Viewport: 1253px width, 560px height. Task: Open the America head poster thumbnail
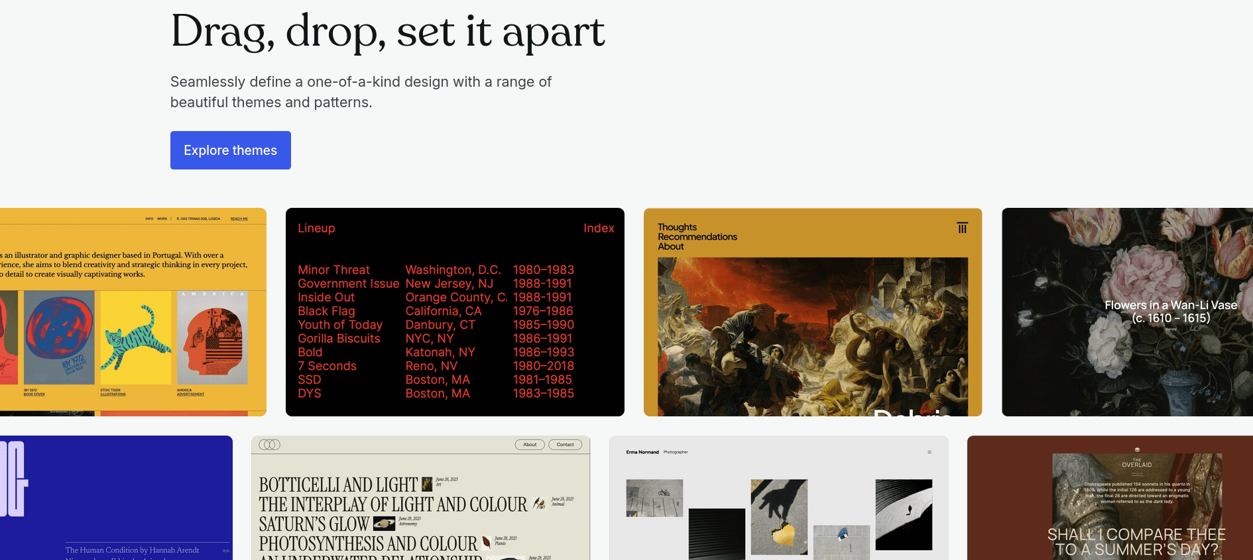pyautogui.click(x=212, y=338)
